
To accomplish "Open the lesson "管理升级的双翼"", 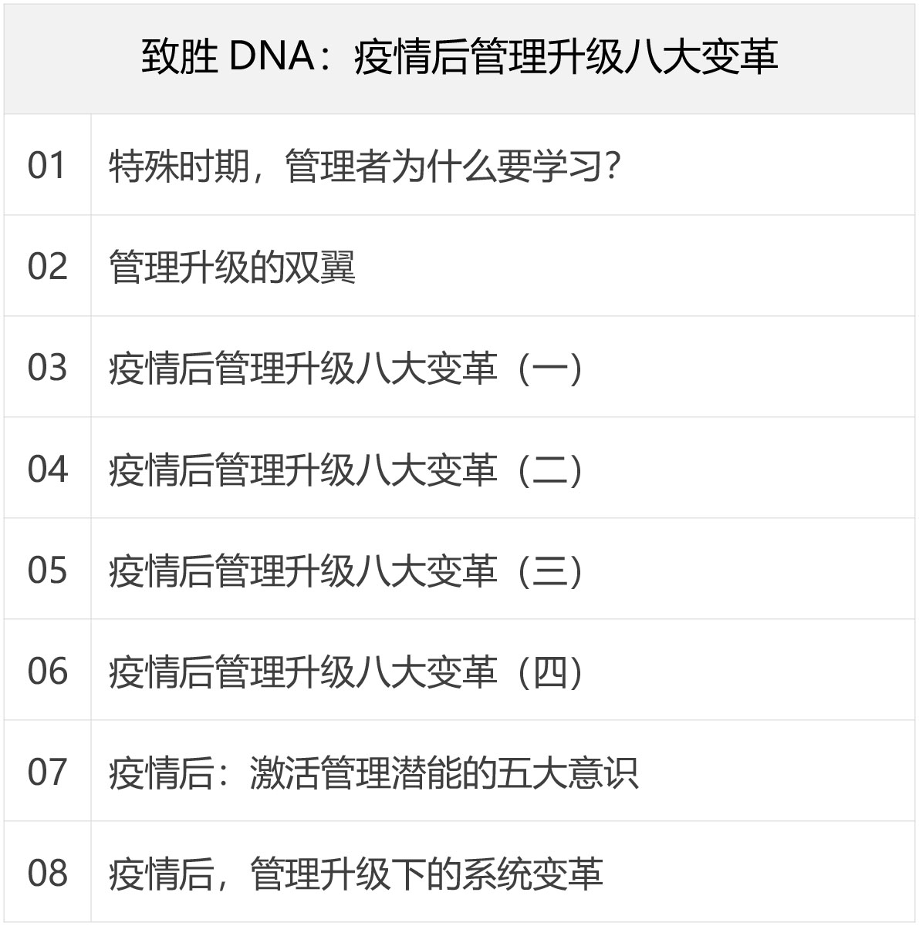I will click(232, 268).
